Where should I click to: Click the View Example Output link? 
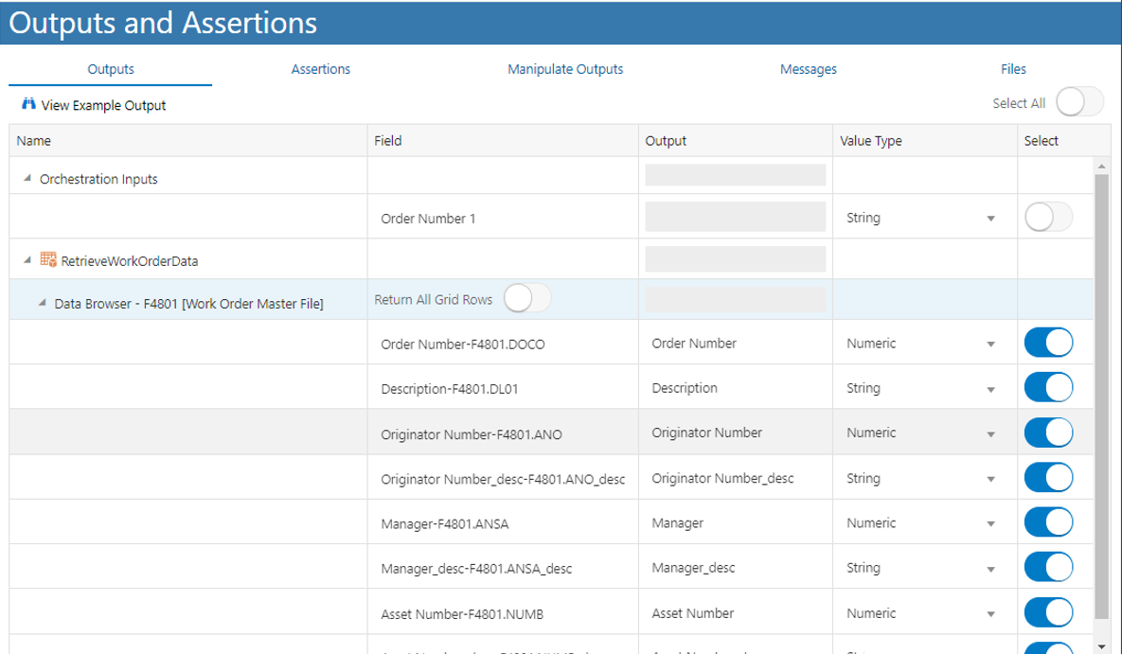point(103,105)
